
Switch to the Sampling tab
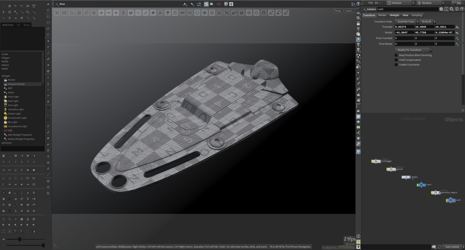[x=417, y=15]
